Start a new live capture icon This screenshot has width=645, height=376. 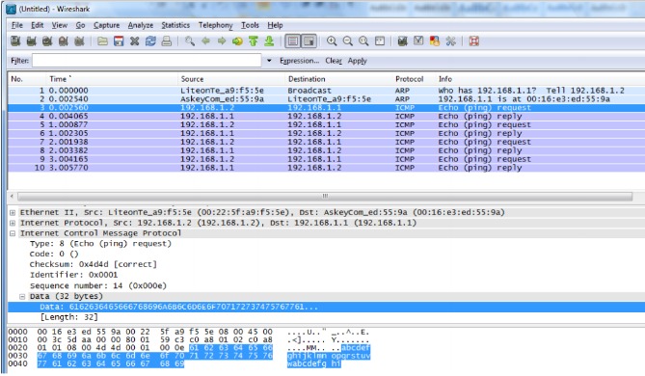pos(47,41)
